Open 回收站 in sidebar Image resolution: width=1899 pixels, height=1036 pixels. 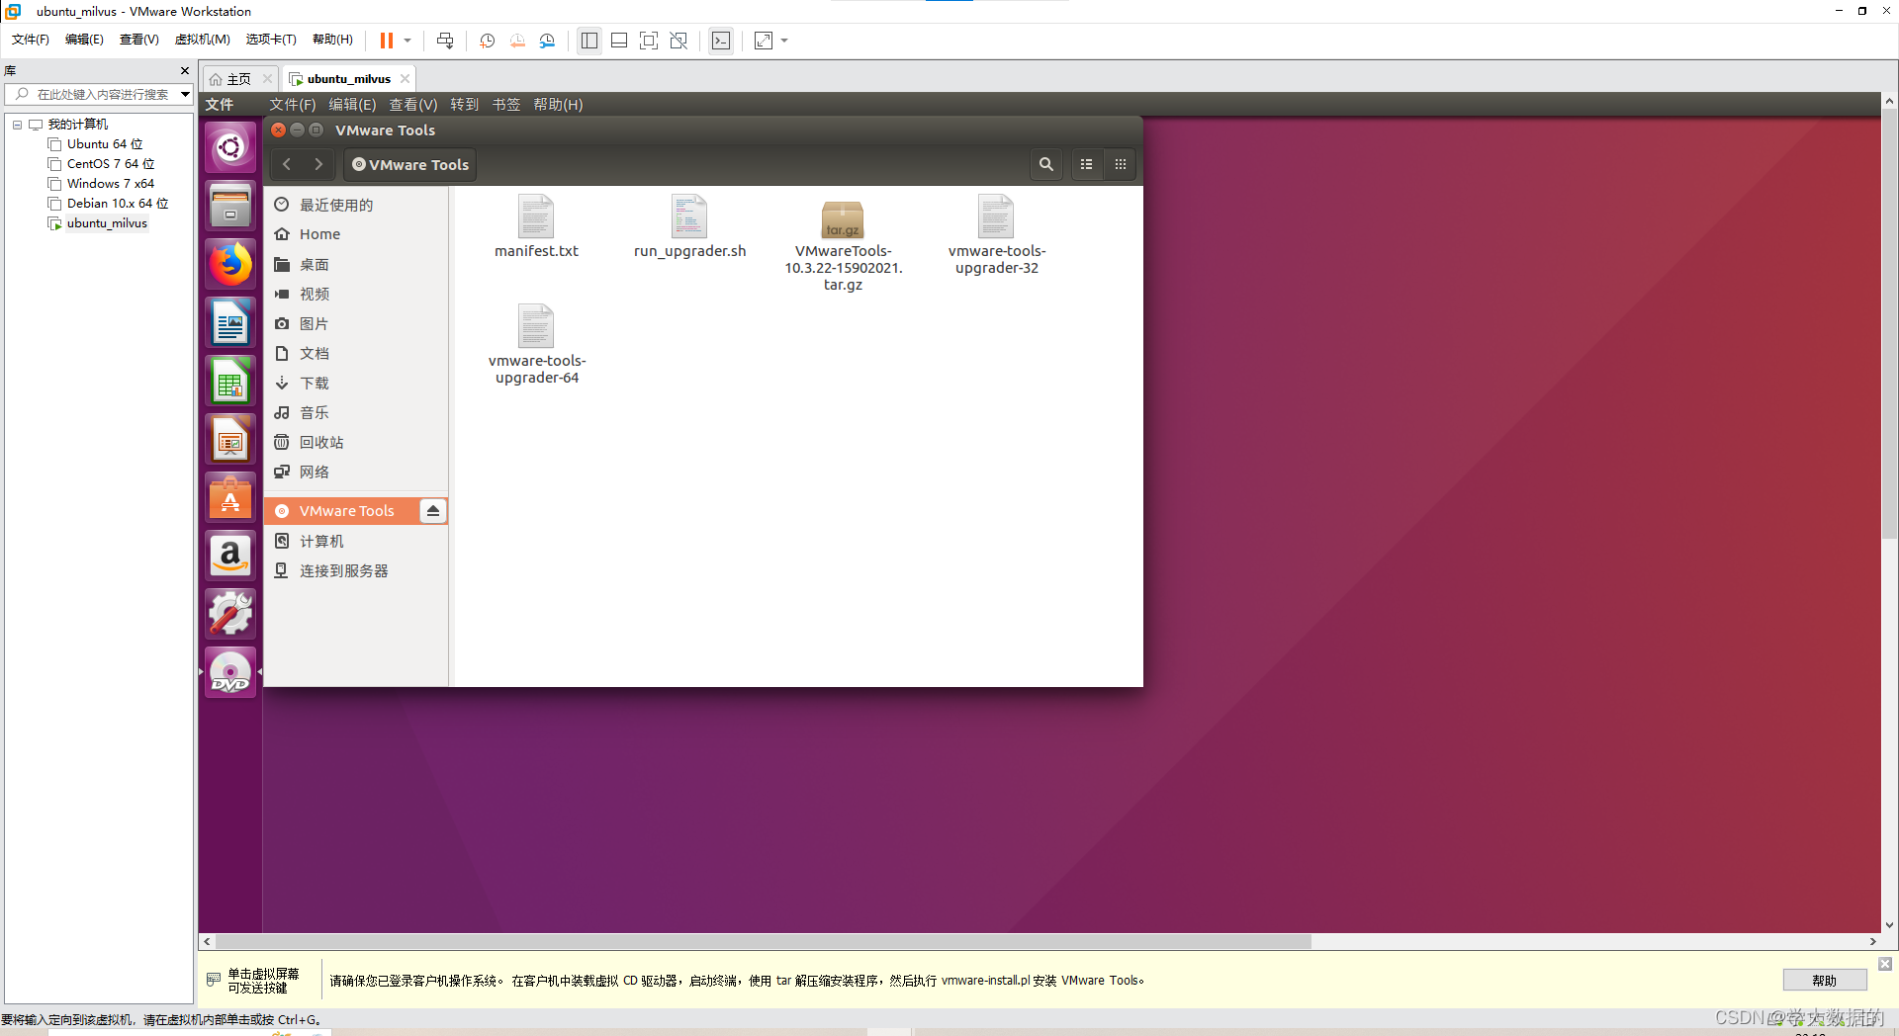pos(356,442)
